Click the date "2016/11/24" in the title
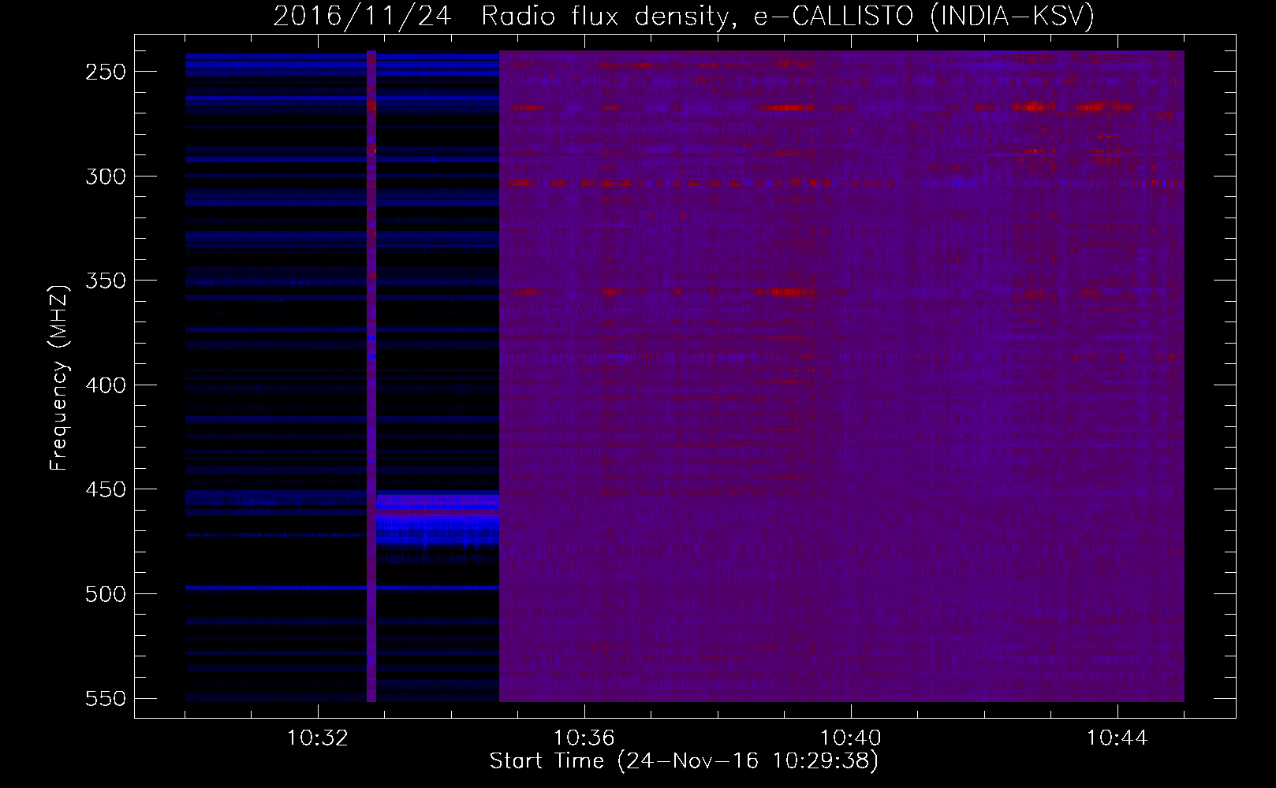Screen dimensions: 1276x788 coord(363,16)
